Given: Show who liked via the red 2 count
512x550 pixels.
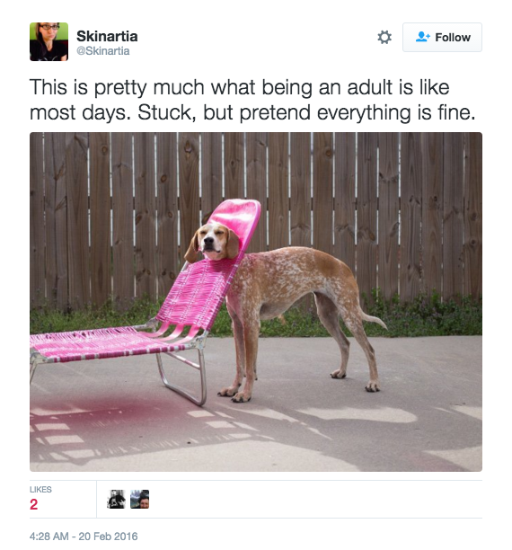Looking at the screenshot, I should tap(33, 504).
